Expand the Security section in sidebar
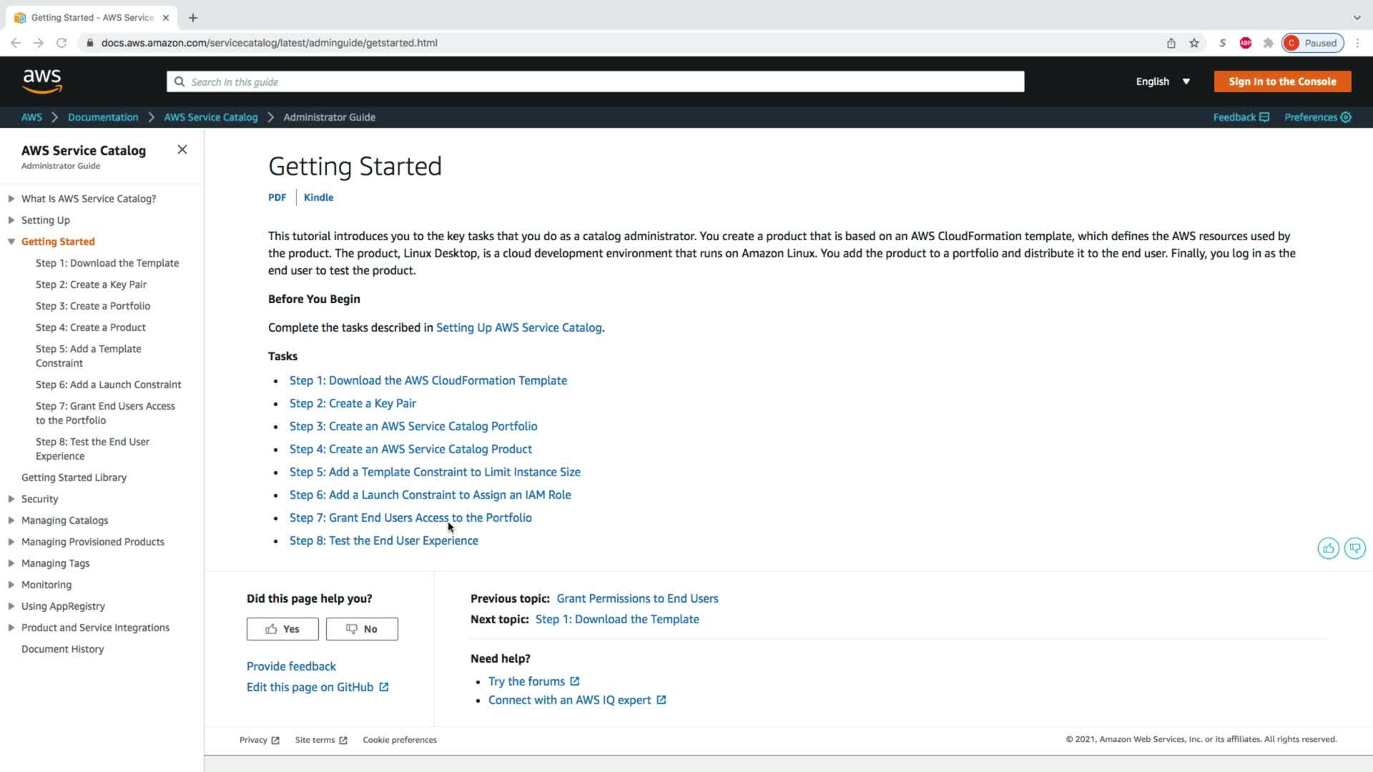The height and width of the screenshot is (772, 1373). pos(11,499)
